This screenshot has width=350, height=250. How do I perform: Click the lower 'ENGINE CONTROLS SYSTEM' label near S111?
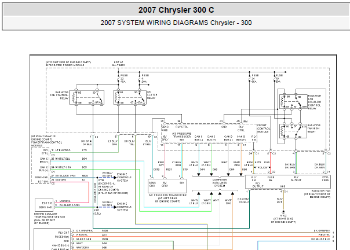coord(124,207)
